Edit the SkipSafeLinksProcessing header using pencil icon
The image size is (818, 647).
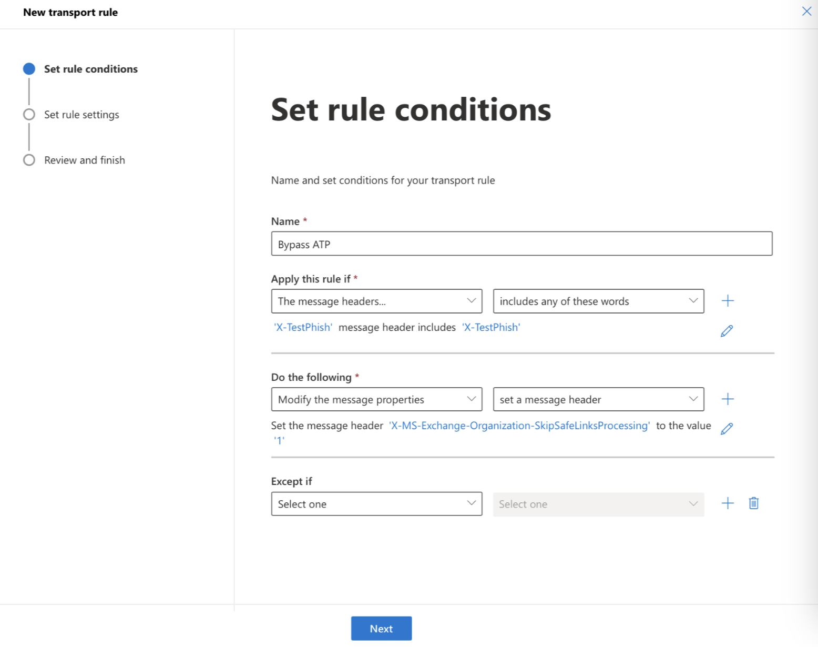tap(727, 429)
